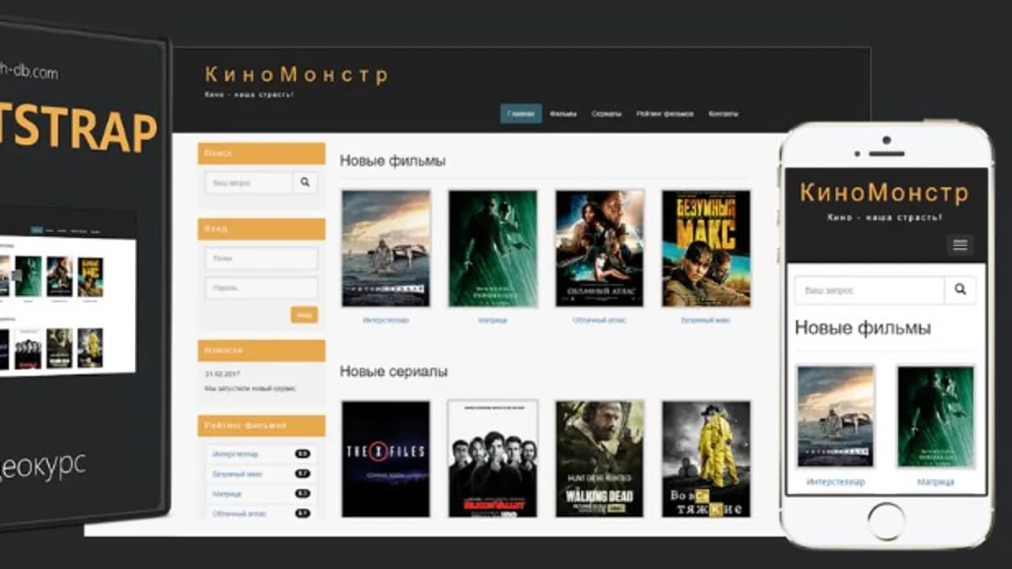The width and height of the screenshot is (1012, 569).
Task: Click the Рейтинг фильмов sidebar panel header
Action: click(x=261, y=426)
